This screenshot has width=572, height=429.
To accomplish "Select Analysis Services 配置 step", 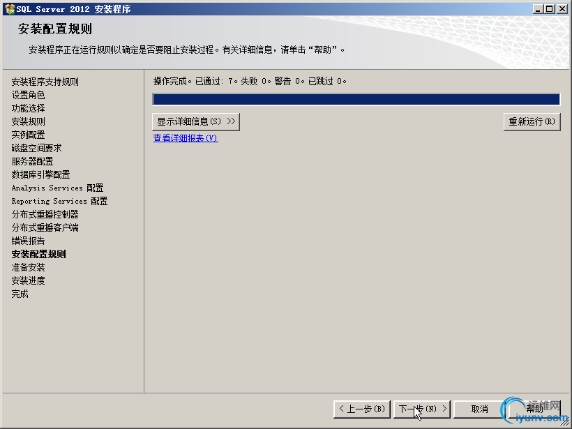I will pos(58,188).
